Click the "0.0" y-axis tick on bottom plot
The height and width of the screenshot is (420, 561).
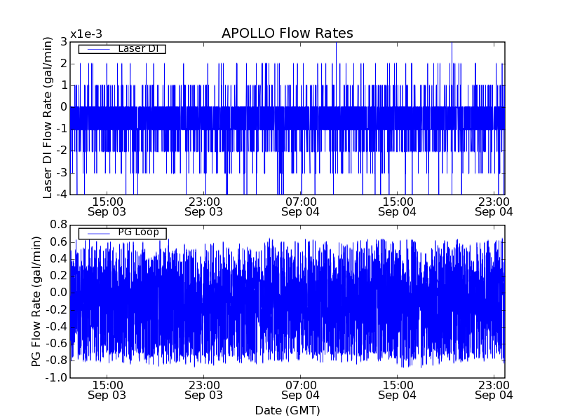click(x=58, y=293)
